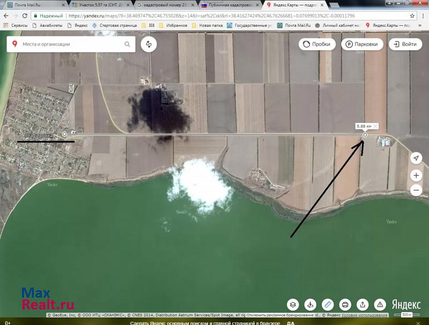429x325 pixels.
Task: Click the share map icon
Action: (363, 305)
